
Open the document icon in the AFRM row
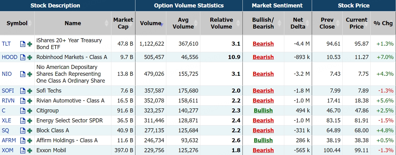(x=23, y=140)
